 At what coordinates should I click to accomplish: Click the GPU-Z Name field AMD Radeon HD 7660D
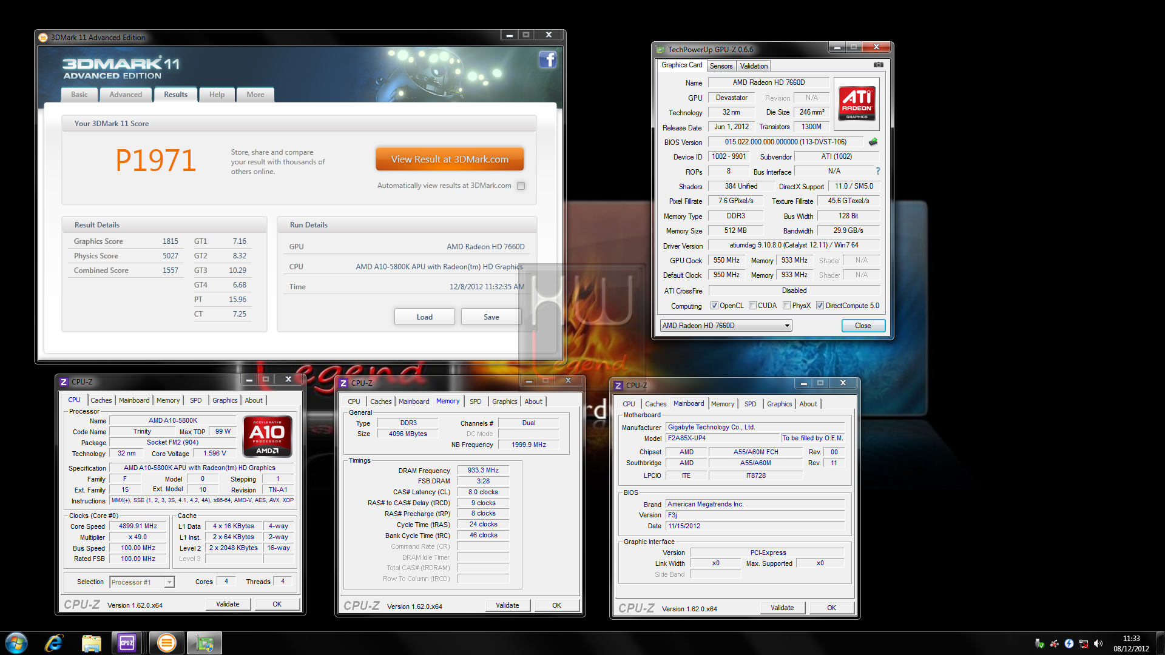(768, 82)
